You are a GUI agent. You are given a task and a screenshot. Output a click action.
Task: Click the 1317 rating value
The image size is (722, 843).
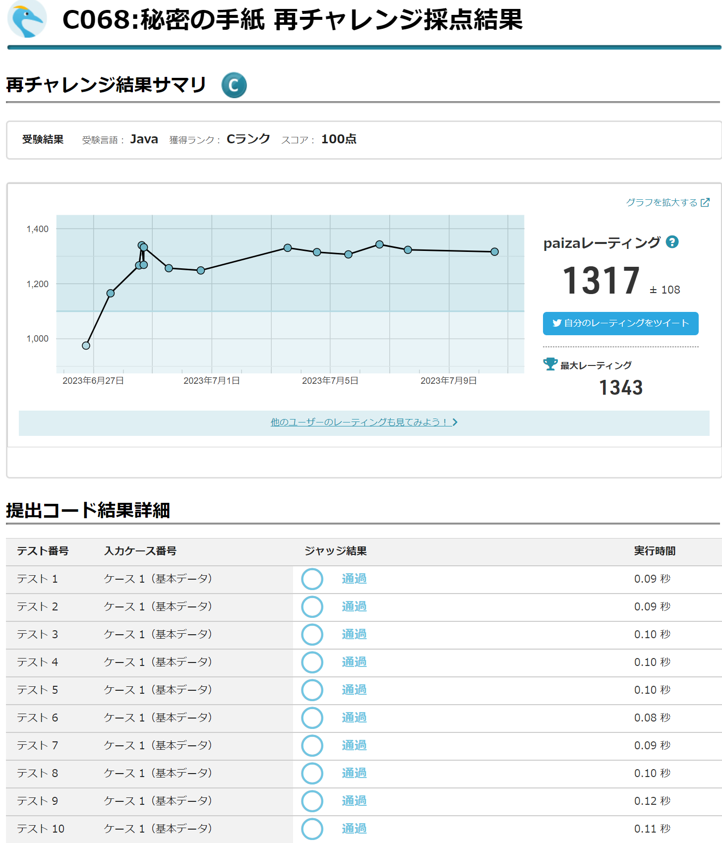[601, 281]
